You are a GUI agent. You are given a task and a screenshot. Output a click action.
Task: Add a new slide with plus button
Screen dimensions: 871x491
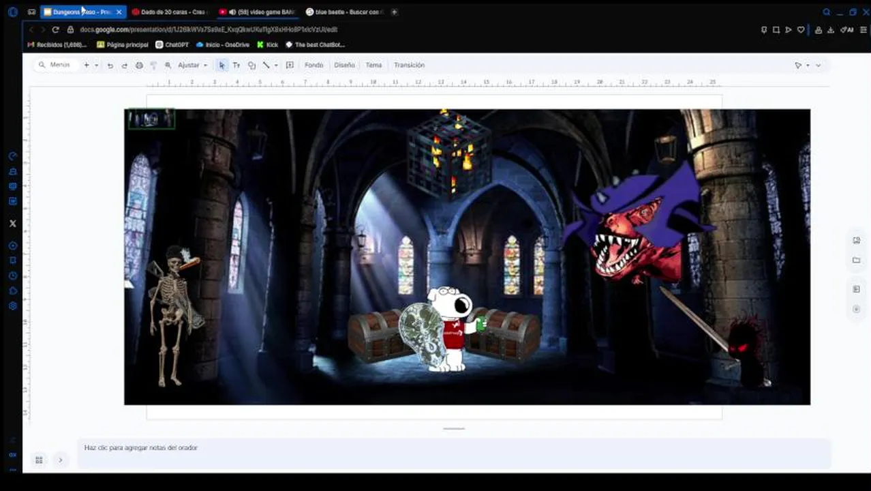(87, 65)
